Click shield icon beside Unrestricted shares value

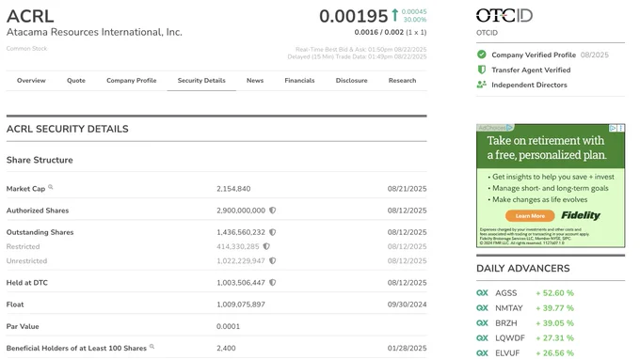pos(273,260)
